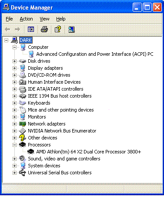Click the Device Manager title bar icon
Viewport: 164px width, 197px height.
[x=6, y=7]
